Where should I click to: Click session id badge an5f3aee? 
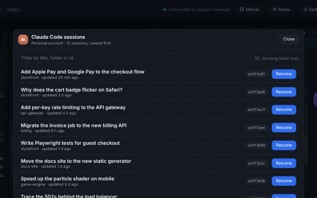point(256,128)
